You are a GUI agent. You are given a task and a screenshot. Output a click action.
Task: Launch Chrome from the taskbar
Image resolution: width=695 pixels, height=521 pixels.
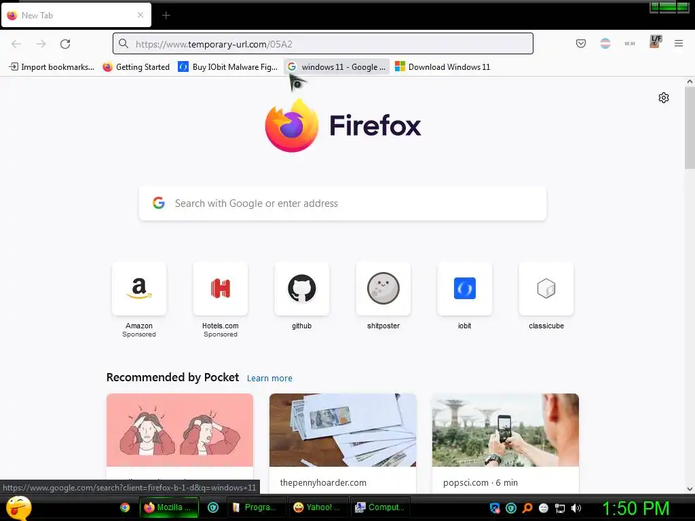pos(125,507)
